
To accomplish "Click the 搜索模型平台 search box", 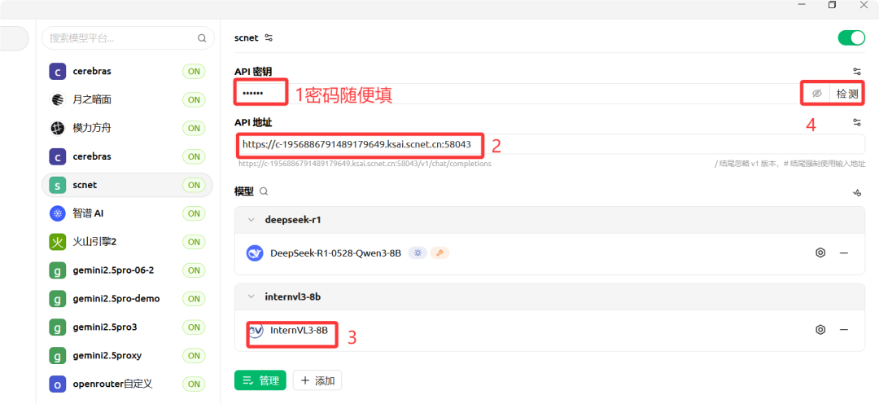I will 128,38.
